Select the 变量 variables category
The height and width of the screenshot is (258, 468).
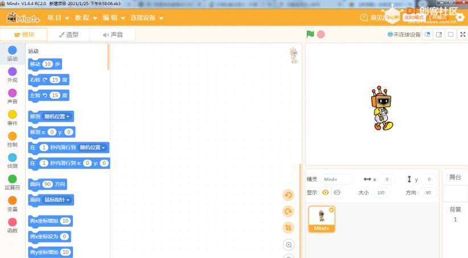coord(12,204)
